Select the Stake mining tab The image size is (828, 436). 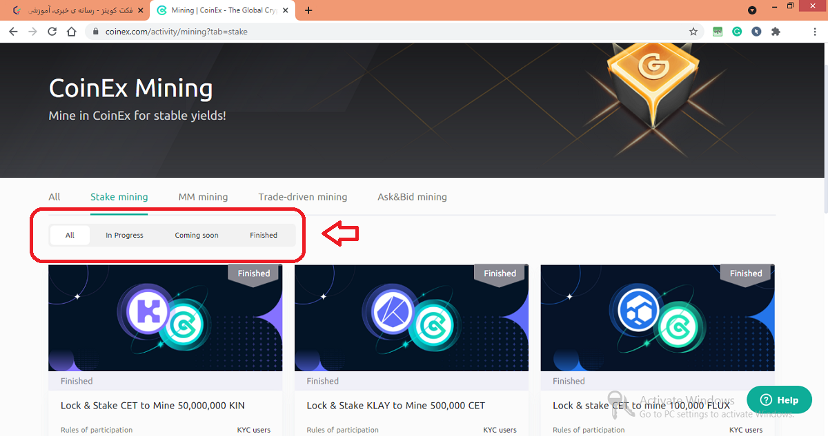coord(119,197)
